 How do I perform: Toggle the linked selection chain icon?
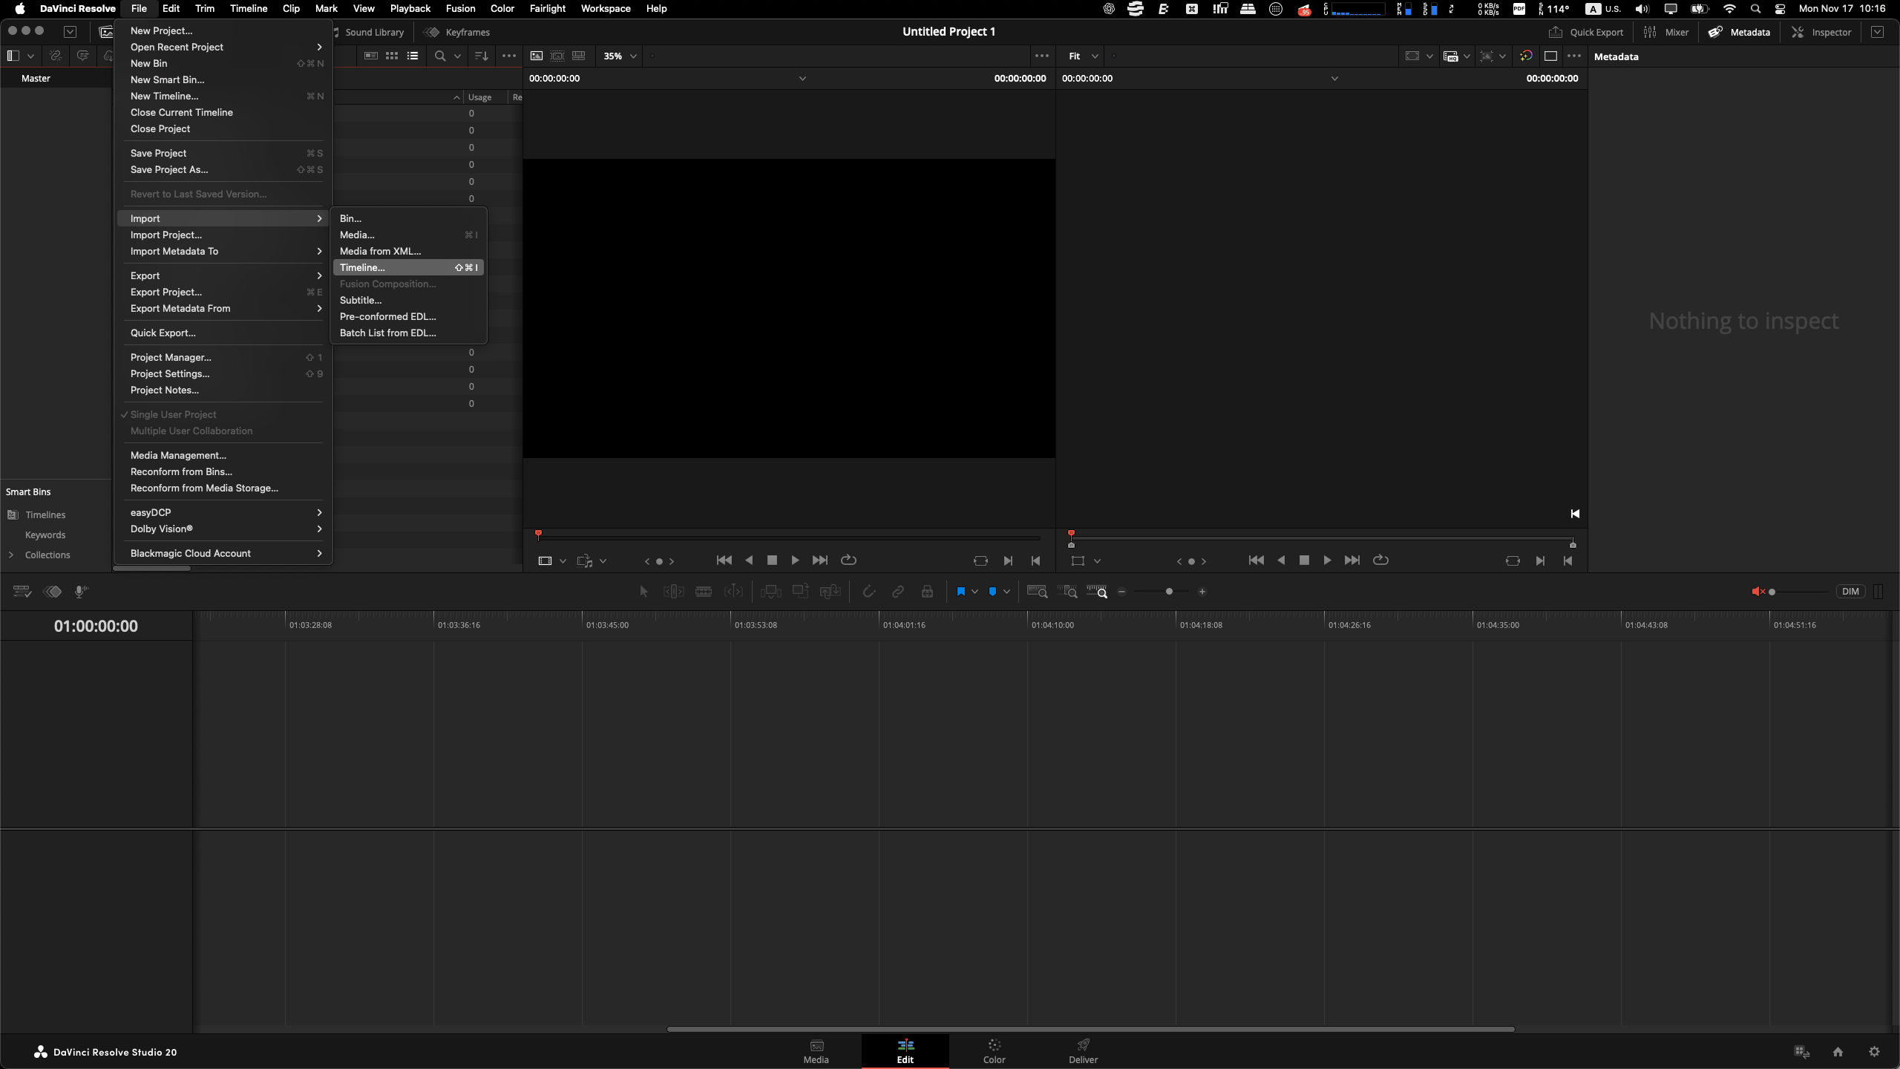[x=897, y=592]
